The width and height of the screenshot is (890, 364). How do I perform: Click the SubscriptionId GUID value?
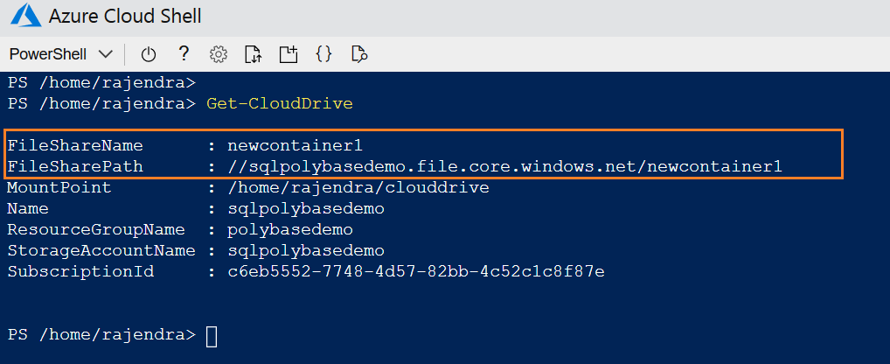(415, 272)
